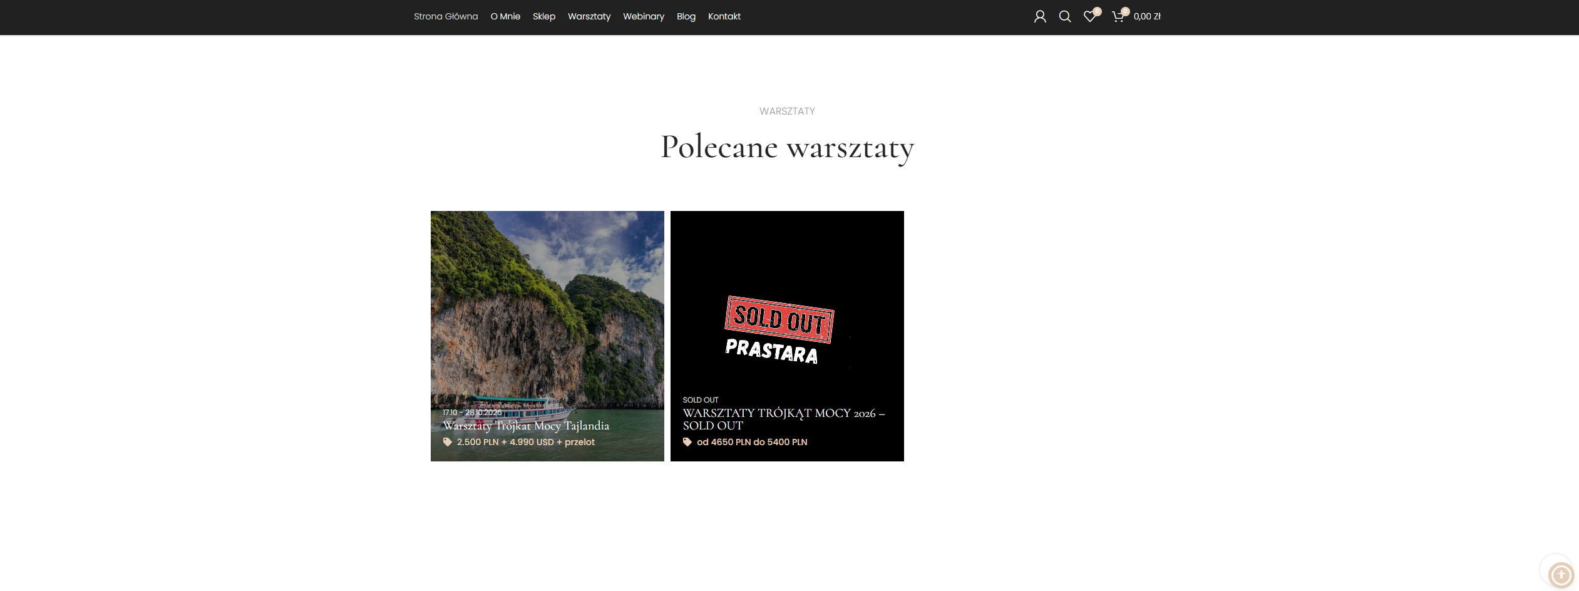Viewport: 1579px width, 591px height.
Task: Click price tag icon on Tajlandia card
Action: 448,442
